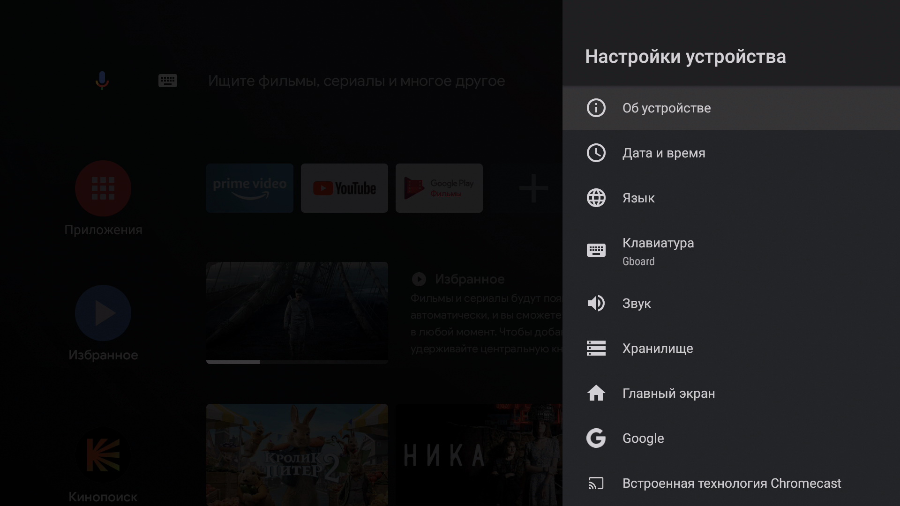Click the Chromecast cast icon
This screenshot has height=506, width=900.
click(596, 483)
